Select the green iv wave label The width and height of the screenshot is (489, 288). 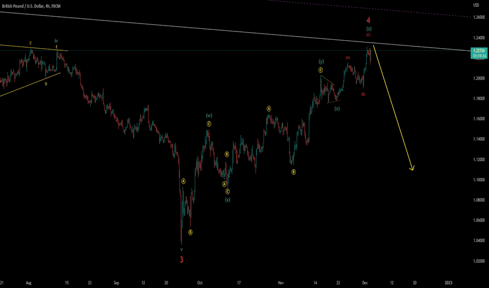coord(56,41)
